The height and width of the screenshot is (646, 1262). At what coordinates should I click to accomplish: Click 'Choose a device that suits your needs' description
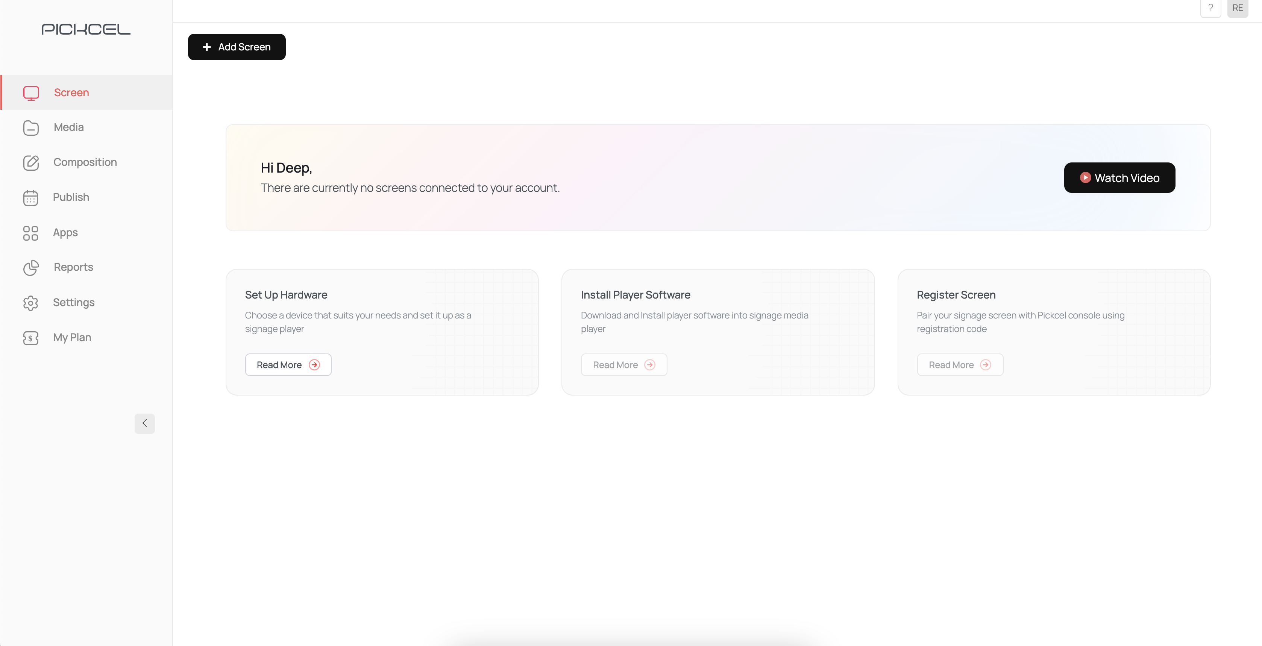[358, 322]
